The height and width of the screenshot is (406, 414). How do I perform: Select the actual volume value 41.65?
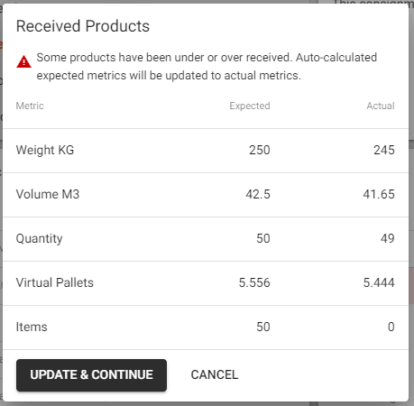click(379, 194)
